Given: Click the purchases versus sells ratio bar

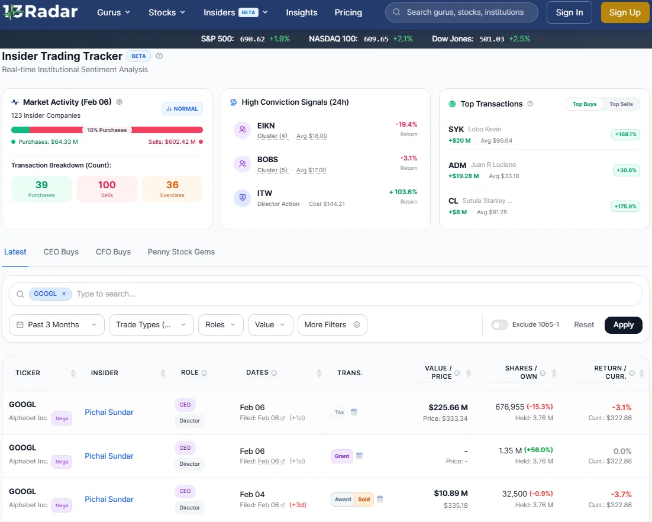Looking at the screenshot, I should pos(106,130).
